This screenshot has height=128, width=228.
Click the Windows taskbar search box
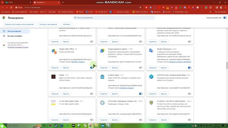coord(24,126)
